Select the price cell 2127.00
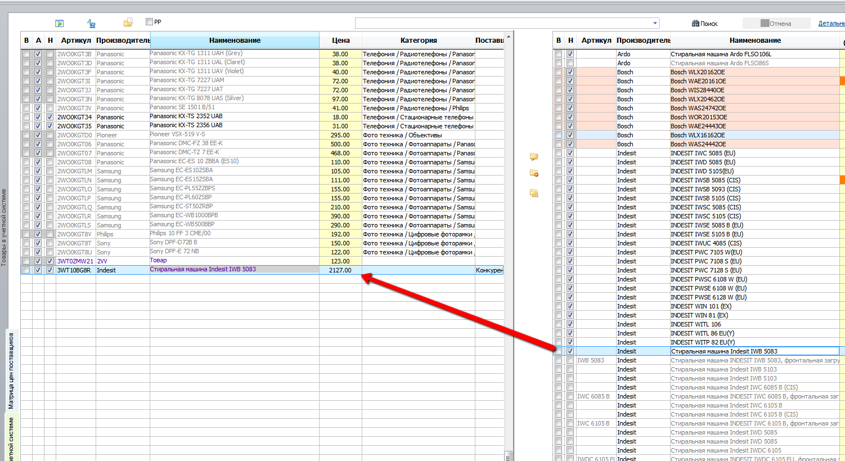 pyautogui.click(x=340, y=270)
